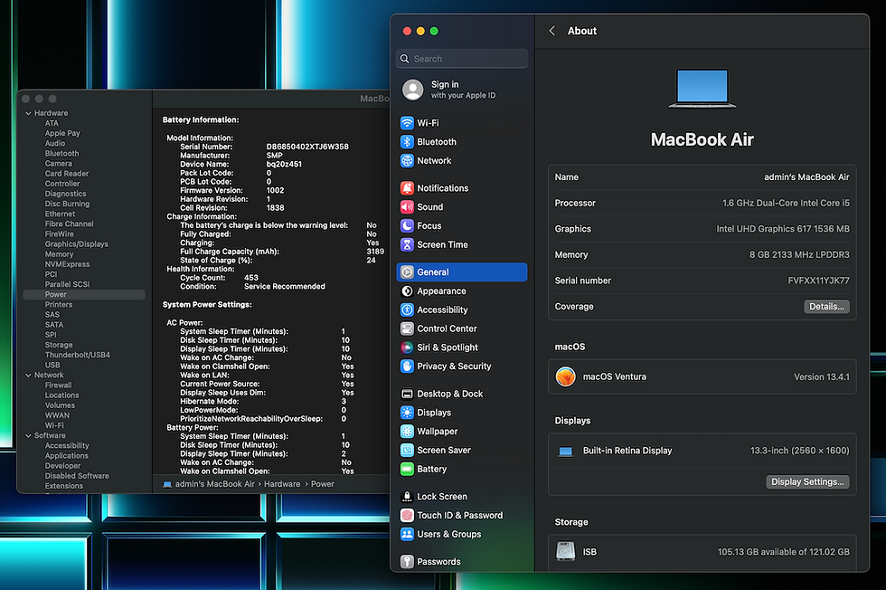Image resolution: width=886 pixels, height=590 pixels.
Task: Select Extensions in System Information sidebar
Action: coord(63,486)
